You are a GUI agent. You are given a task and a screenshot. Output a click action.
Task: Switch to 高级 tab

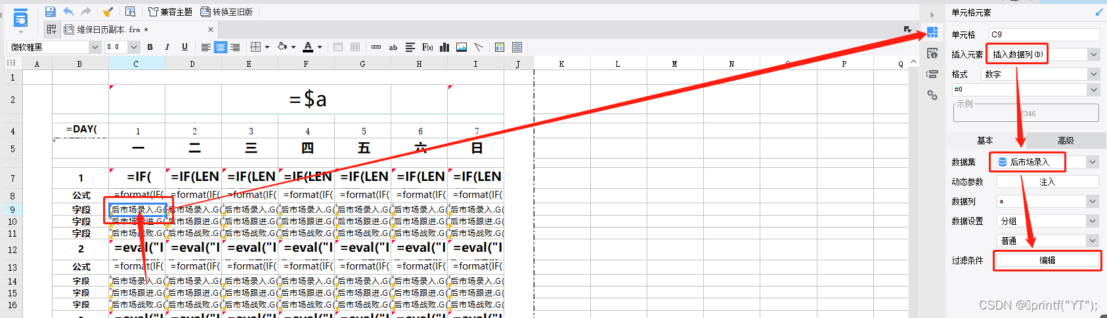[x=1066, y=140]
